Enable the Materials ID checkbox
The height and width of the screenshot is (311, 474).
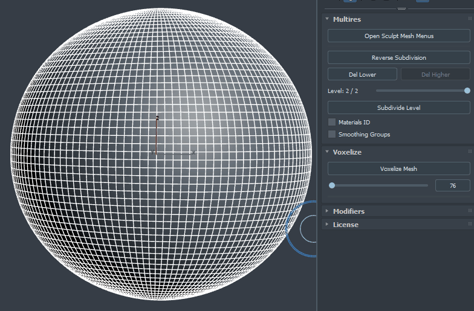(x=332, y=122)
